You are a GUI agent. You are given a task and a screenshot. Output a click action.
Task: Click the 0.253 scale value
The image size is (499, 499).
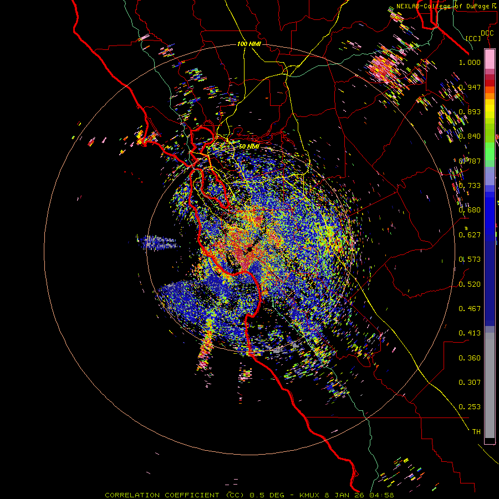[470, 407]
